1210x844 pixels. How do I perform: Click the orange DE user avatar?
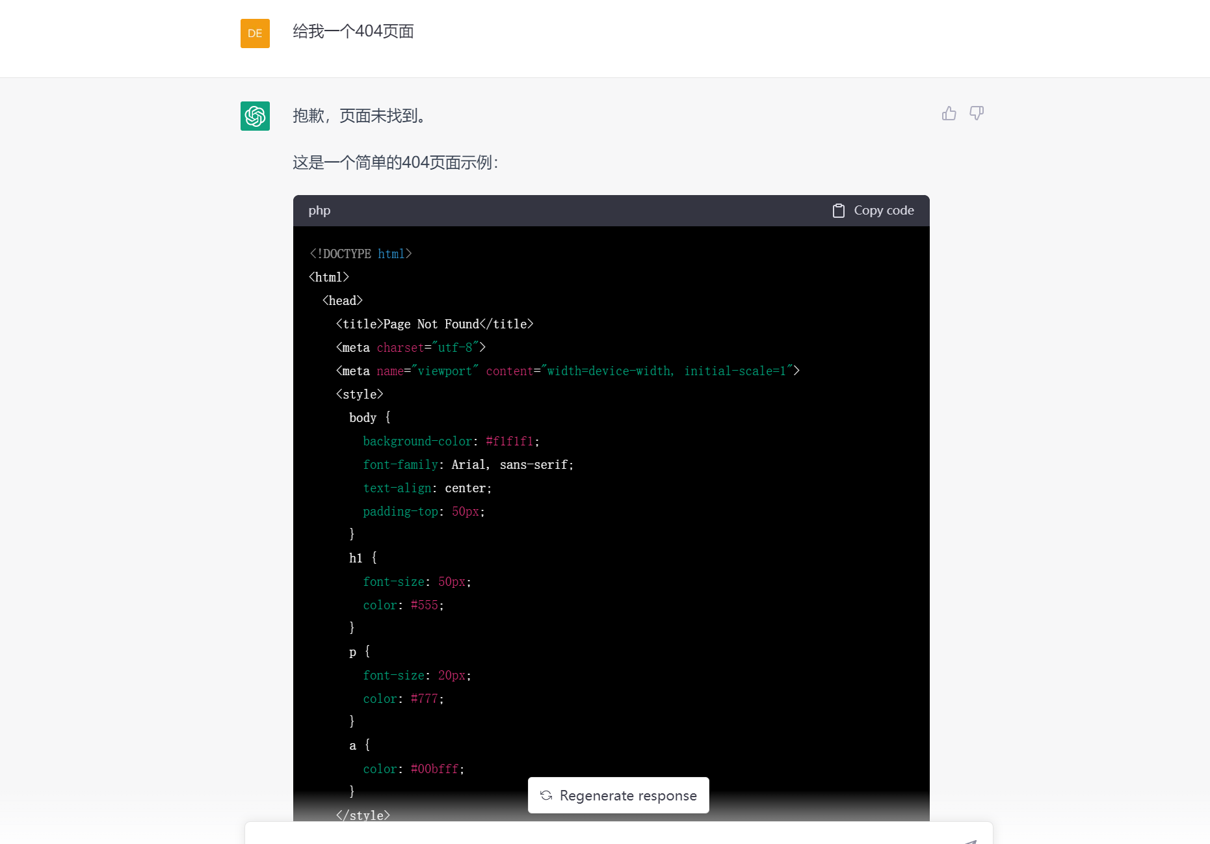click(255, 33)
